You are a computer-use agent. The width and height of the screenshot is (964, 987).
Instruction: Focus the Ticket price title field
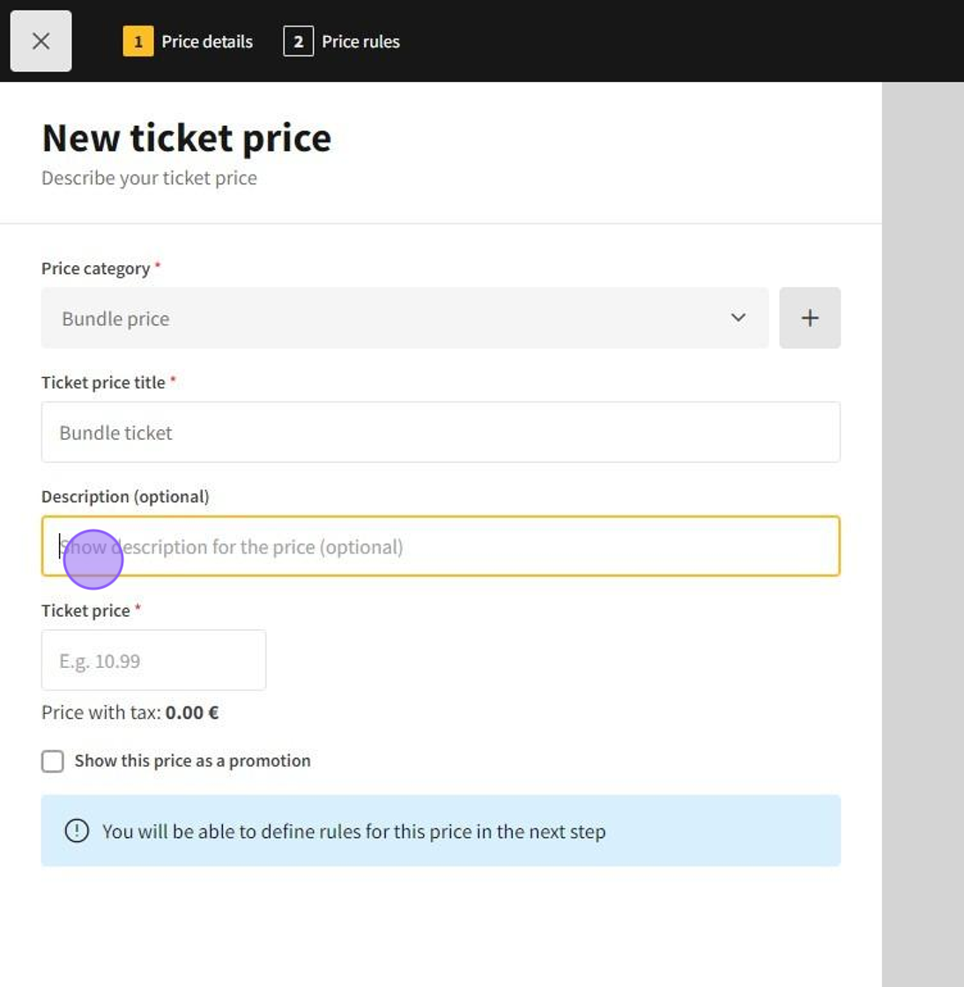coord(441,433)
